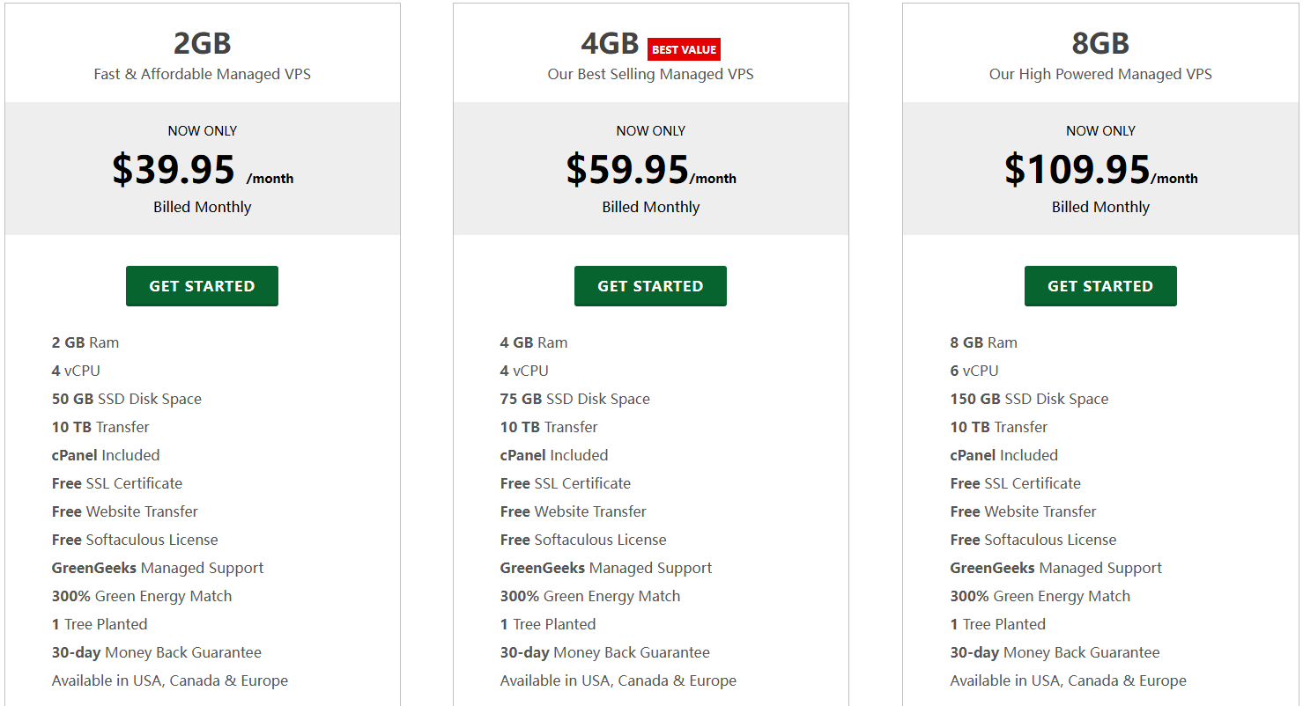Click the $39.95 monthly price

click(174, 169)
